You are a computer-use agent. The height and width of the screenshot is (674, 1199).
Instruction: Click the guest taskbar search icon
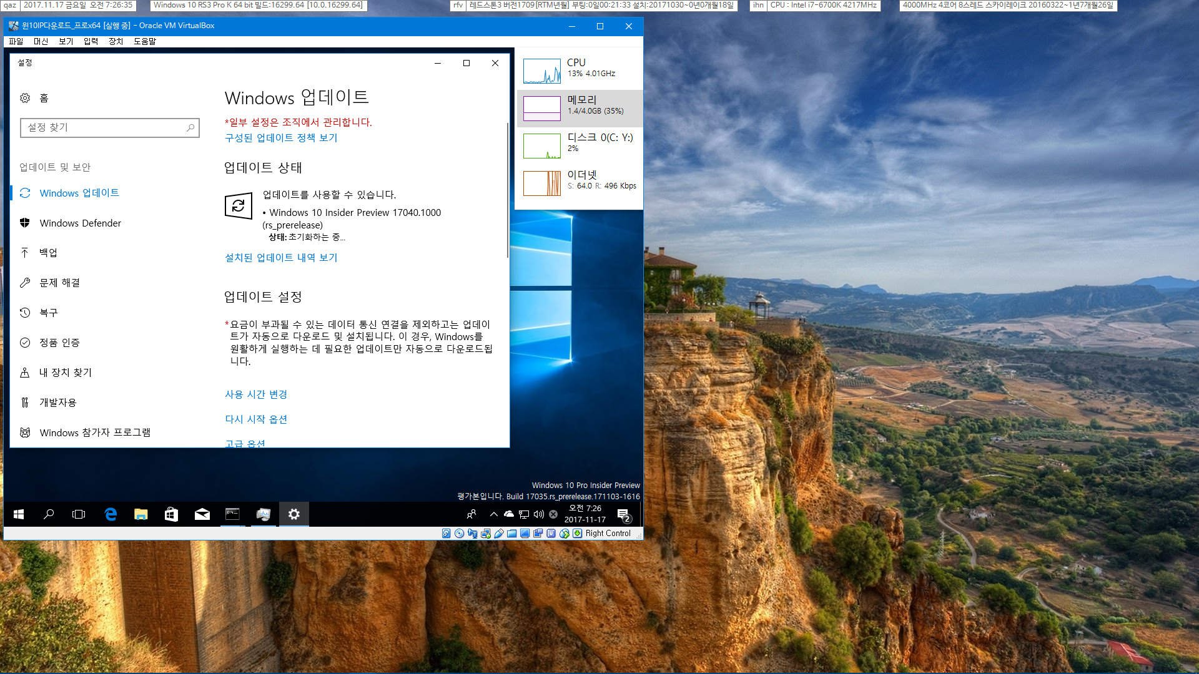coord(49,514)
